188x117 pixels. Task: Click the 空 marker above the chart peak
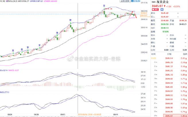104,6
